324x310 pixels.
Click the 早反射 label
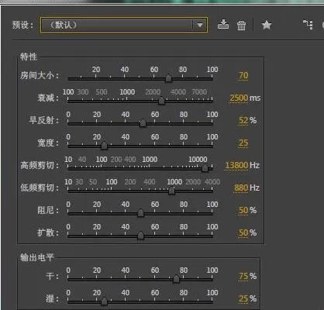43,120
